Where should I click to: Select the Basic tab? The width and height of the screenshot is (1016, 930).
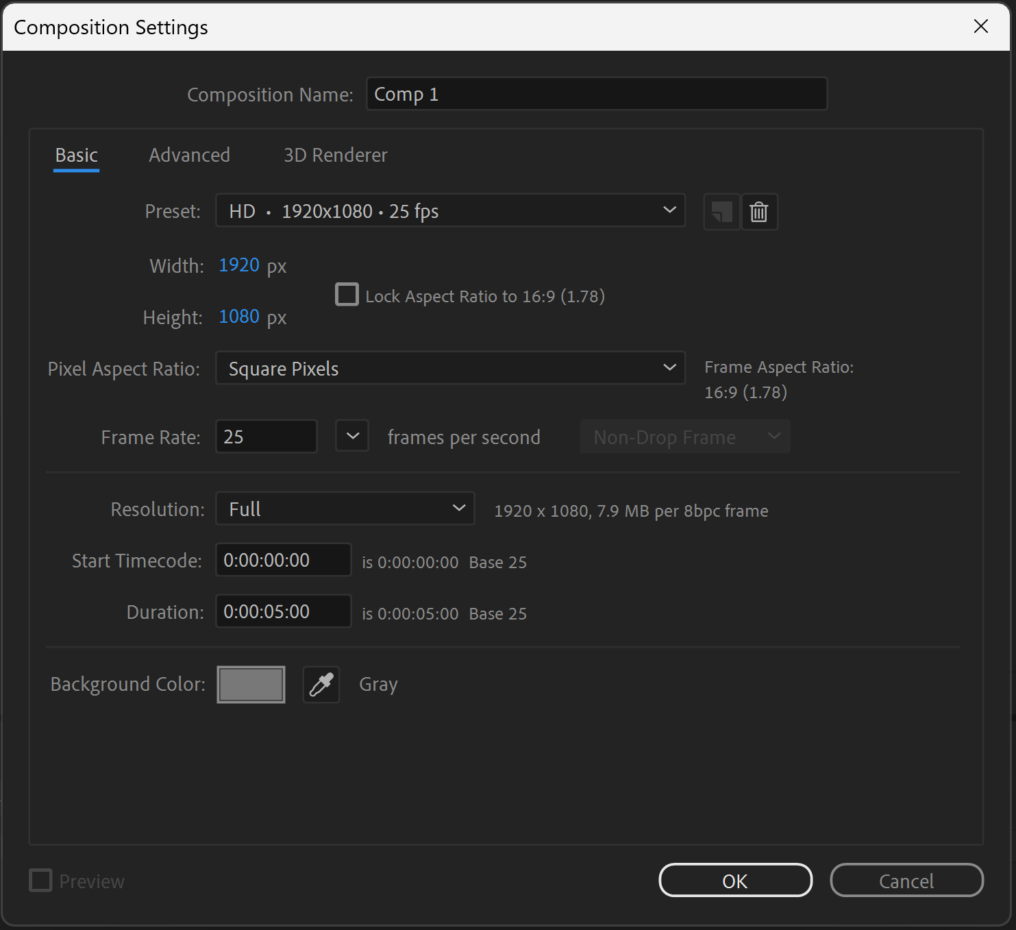click(75, 155)
